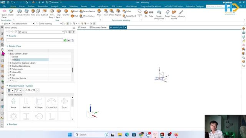Image resolution: width=246 pixels, height=138 pixels.
Task: Select the Rib tool
Action: coord(146,13)
